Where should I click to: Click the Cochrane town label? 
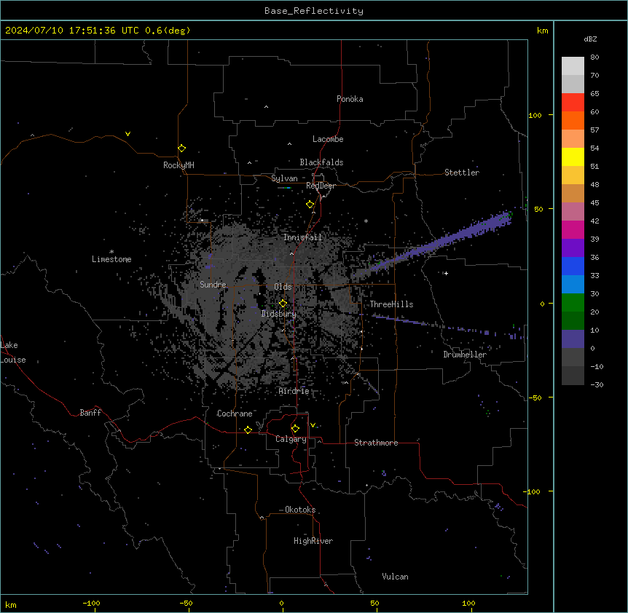[235, 414]
